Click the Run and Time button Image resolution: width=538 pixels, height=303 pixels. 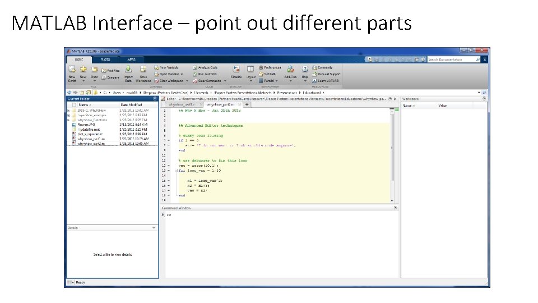pyautogui.click(x=205, y=74)
